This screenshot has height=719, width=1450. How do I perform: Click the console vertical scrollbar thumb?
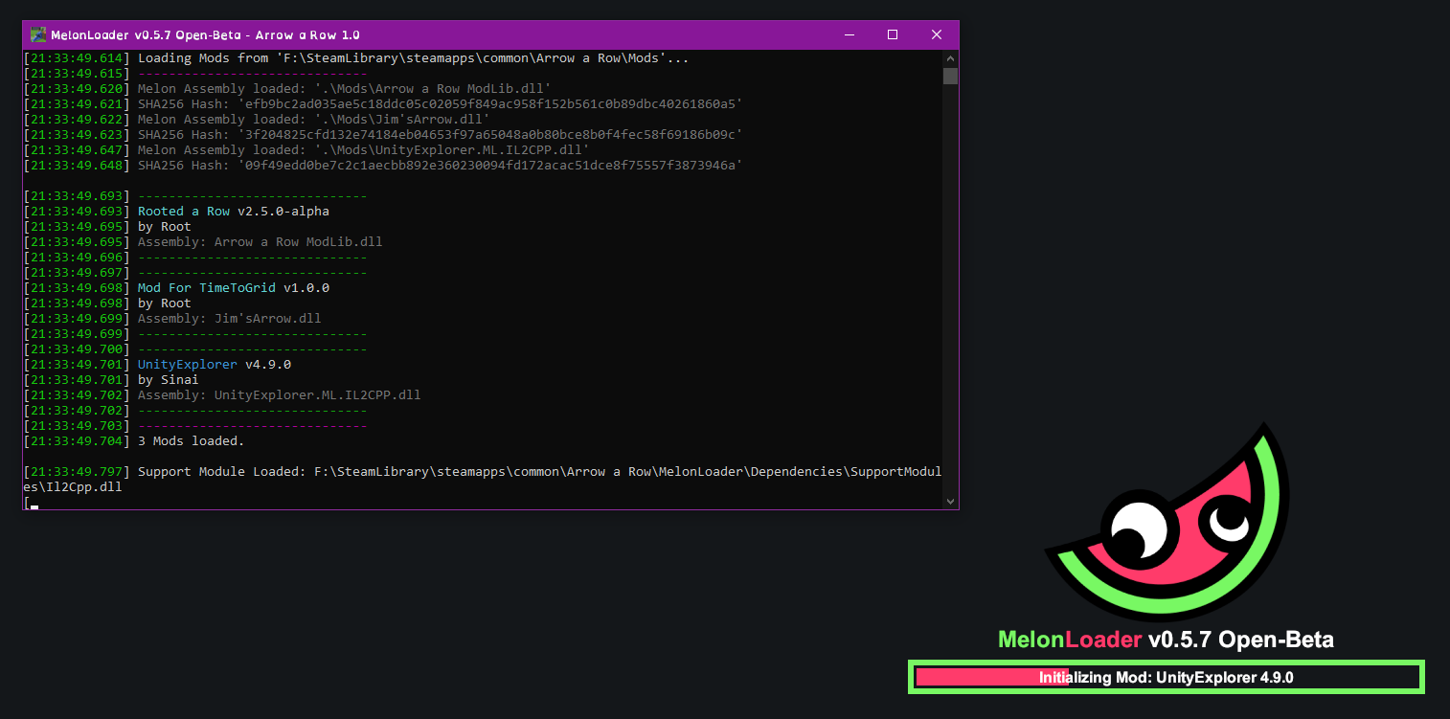[950, 76]
